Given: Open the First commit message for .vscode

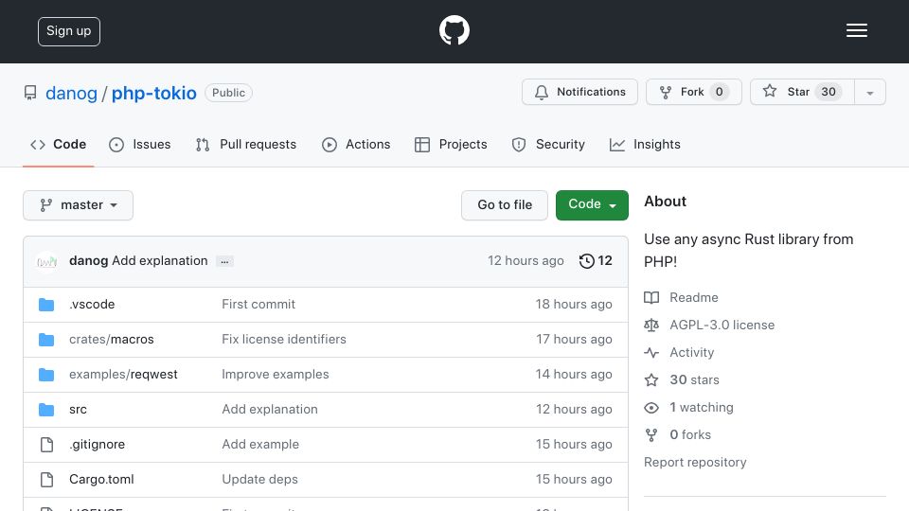Looking at the screenshot, I should [x=258, y=304].
